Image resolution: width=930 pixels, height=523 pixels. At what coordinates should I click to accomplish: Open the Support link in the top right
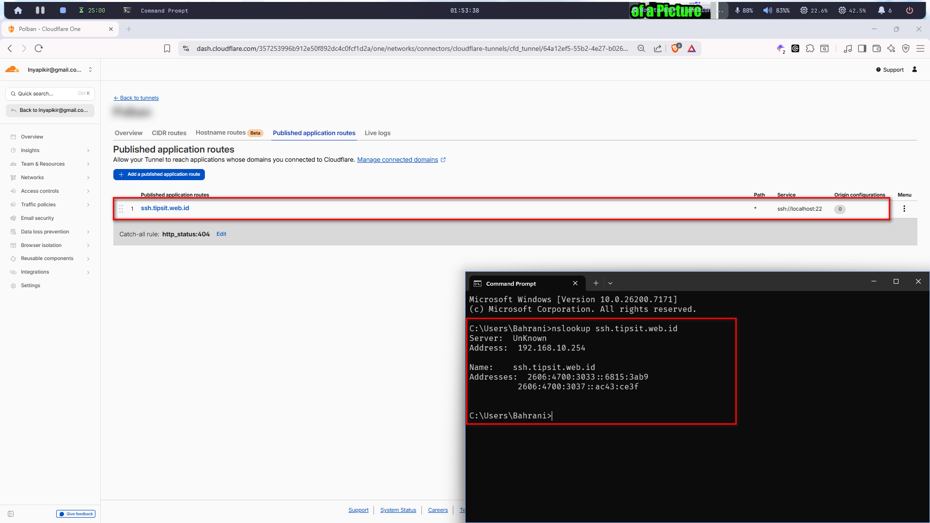point(890,70)
